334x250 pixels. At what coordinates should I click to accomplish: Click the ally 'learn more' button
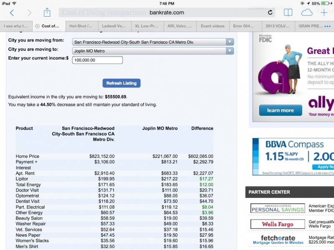[281, 110]
